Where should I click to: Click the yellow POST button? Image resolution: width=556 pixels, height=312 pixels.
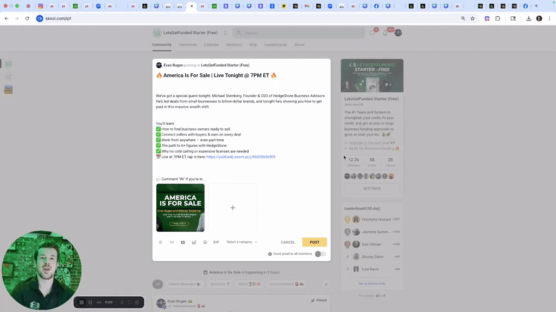(314, 242)
